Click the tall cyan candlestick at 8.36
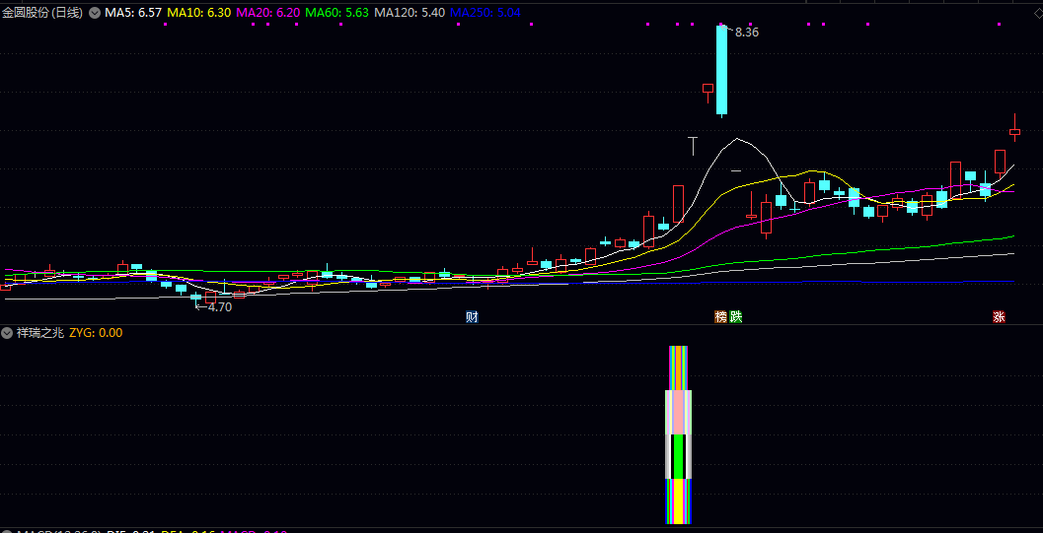The image size is (1043, 533). [721, 70]
